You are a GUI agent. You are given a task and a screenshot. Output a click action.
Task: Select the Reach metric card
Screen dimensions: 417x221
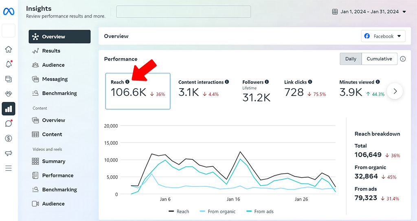coord(138,91)
